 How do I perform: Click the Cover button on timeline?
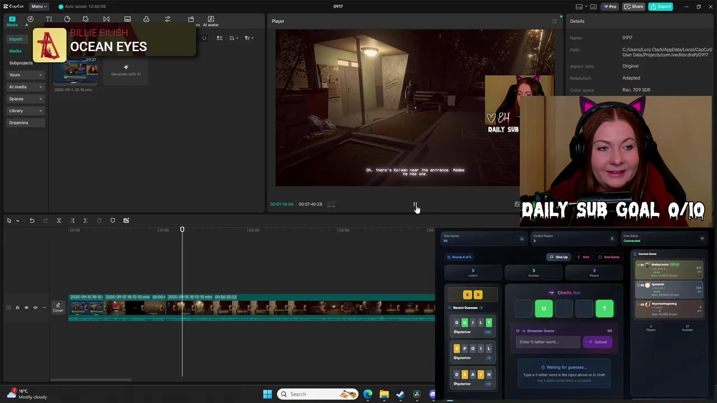58,307
